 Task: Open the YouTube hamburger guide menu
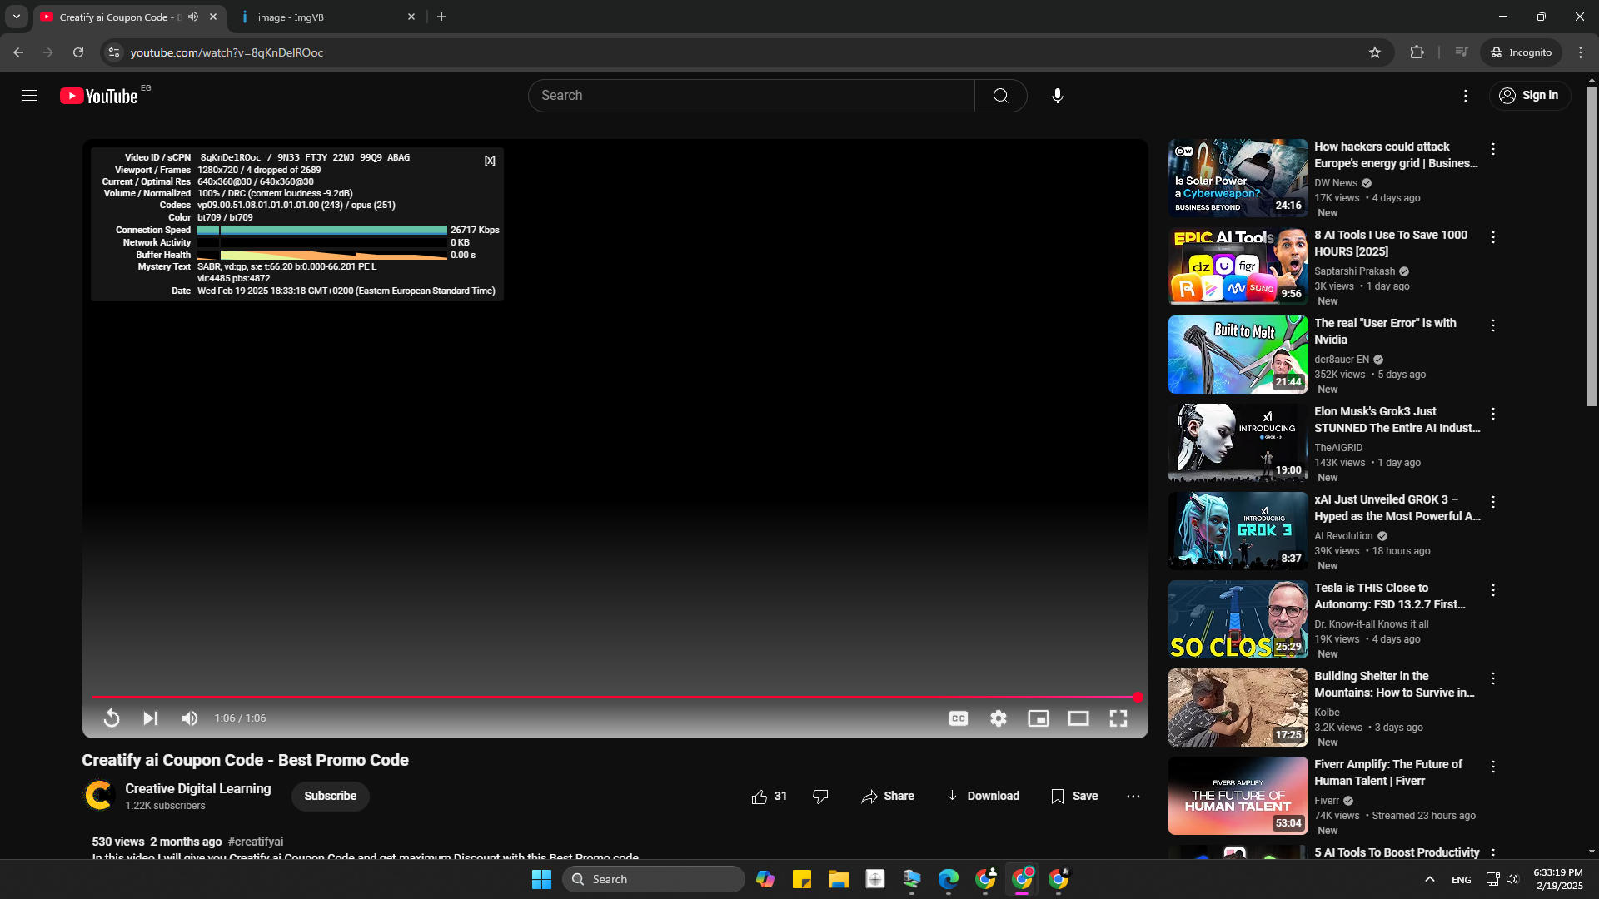[x=30, y=96]
